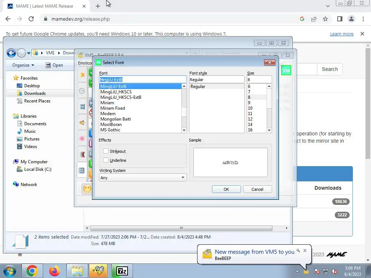
Task: Open the network status tray icon
Action: (326, 271)
